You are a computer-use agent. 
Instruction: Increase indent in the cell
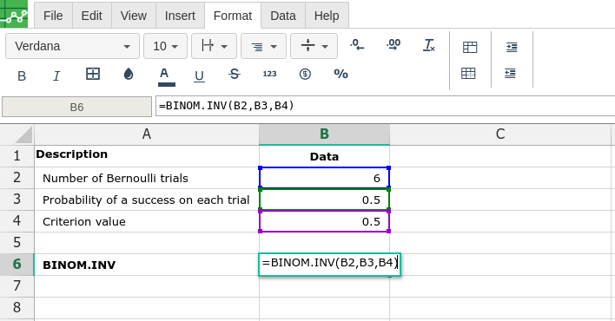[x=512, y=47]
